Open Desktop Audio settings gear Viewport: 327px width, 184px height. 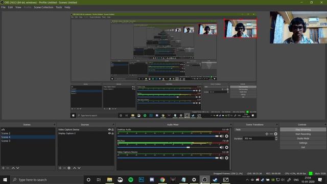click(x=227, y=136)
